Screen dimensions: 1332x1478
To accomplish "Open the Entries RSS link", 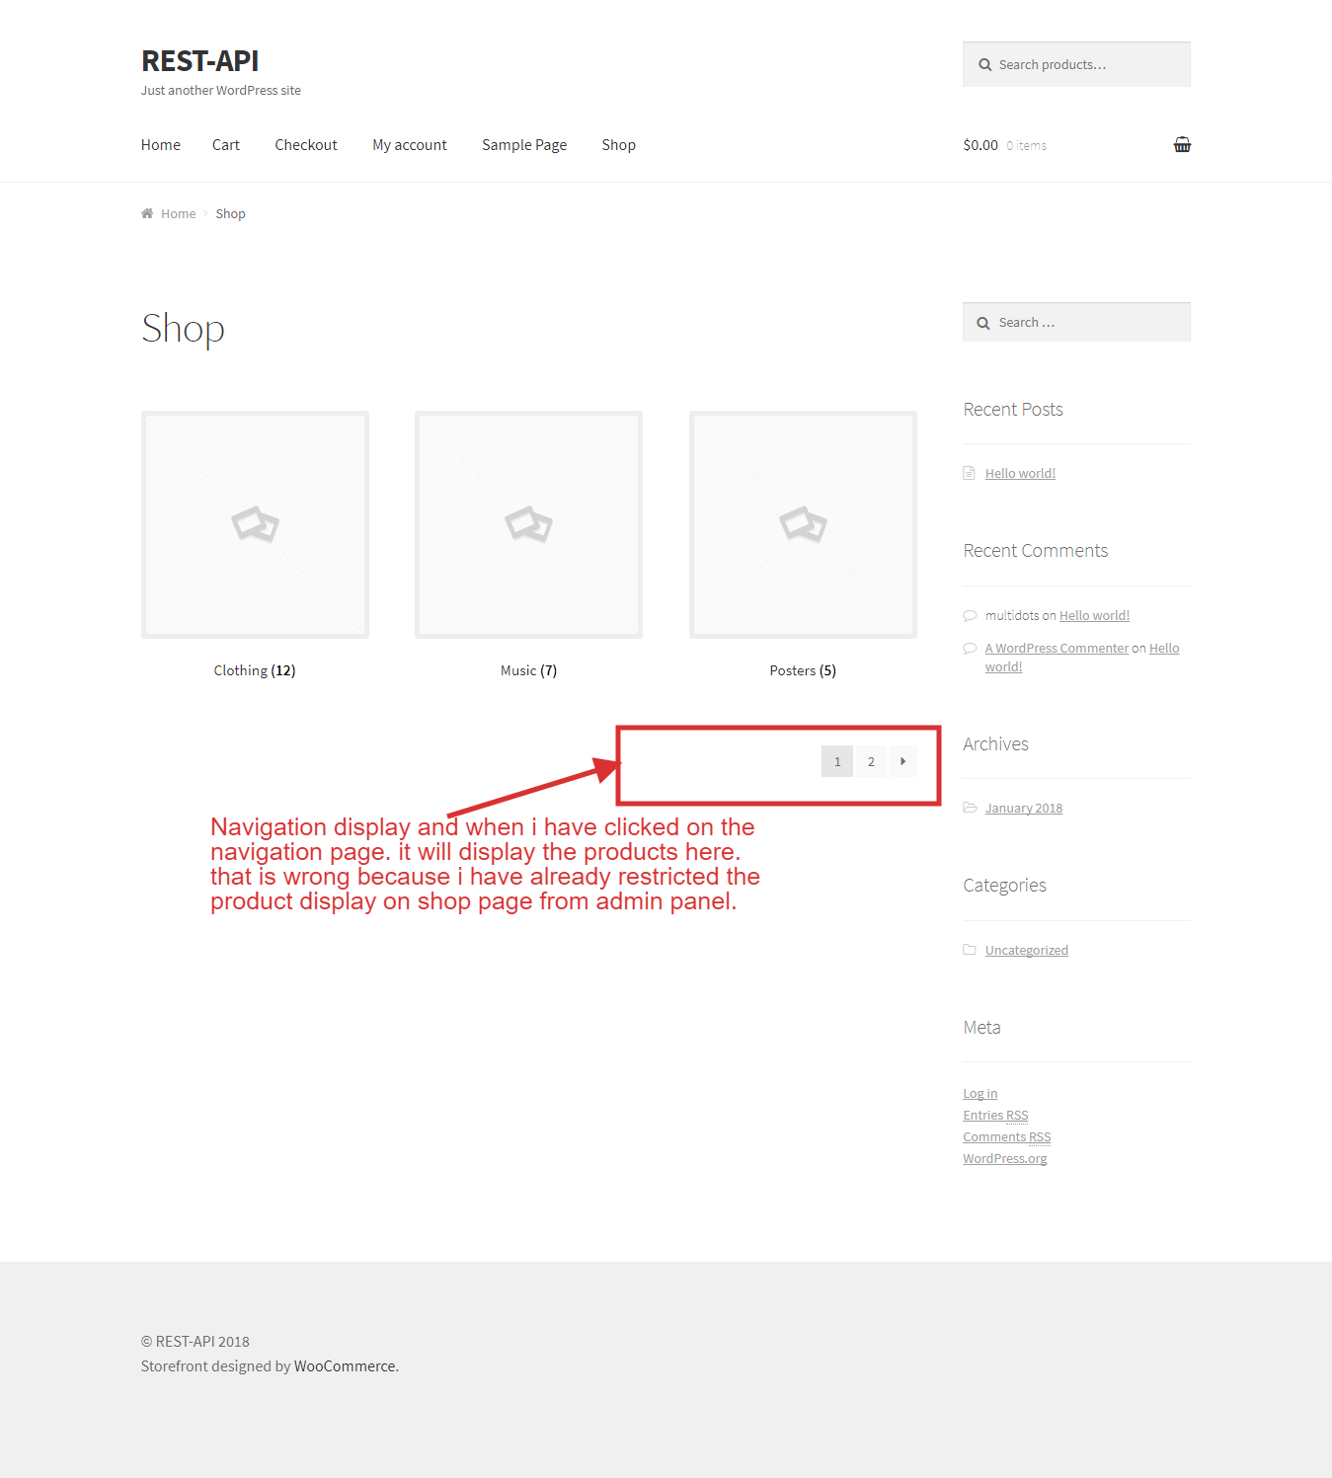I will point(995,1115).
